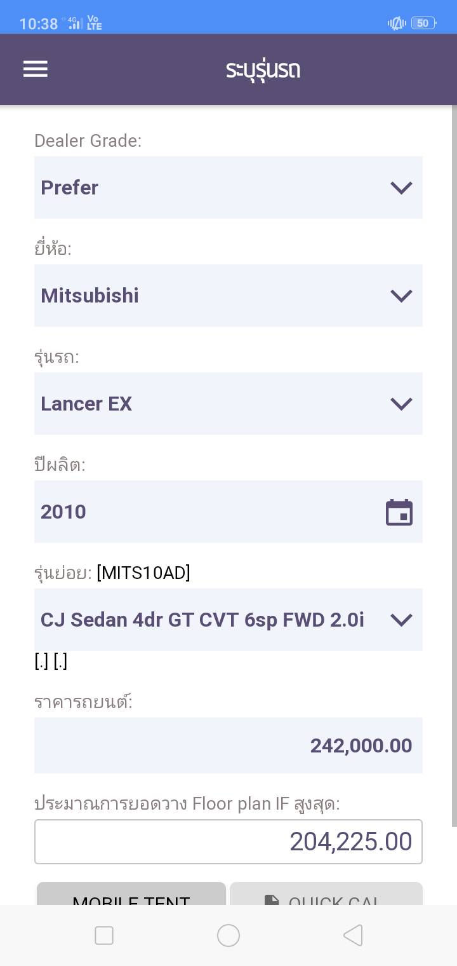The height and width of the screenshot is (966, 457).
Task: Tap the Android home circle button
Action: tap(228, 935)
